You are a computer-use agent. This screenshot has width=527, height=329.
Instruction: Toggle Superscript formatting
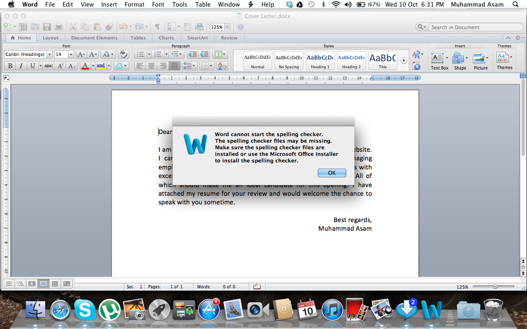point(60,66)
